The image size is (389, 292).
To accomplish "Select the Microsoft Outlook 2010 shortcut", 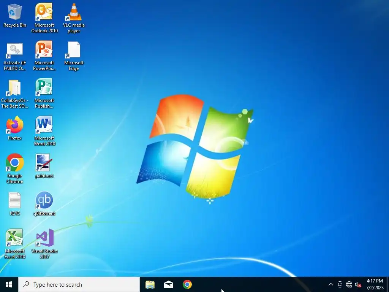I will [44, 18].
